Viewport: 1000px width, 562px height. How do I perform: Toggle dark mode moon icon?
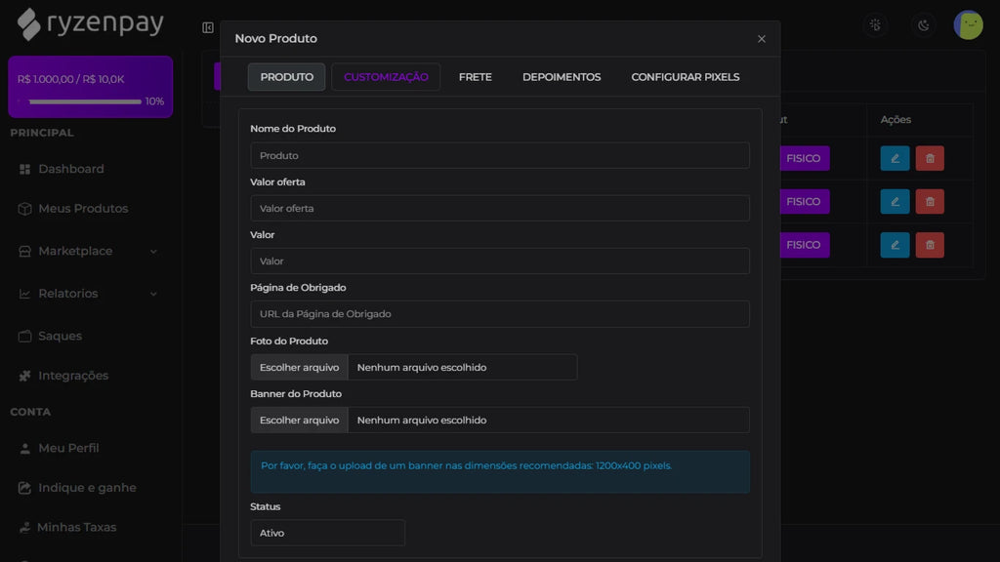point(923,25)
